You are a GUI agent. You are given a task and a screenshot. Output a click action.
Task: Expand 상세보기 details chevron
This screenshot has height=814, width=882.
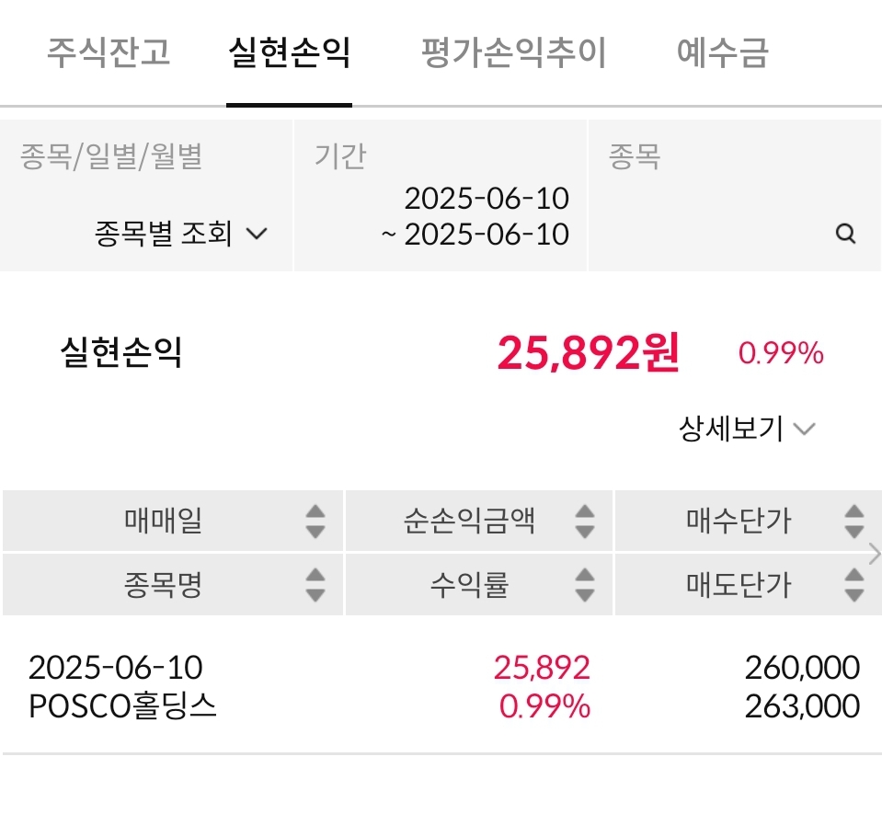(804, 429)
